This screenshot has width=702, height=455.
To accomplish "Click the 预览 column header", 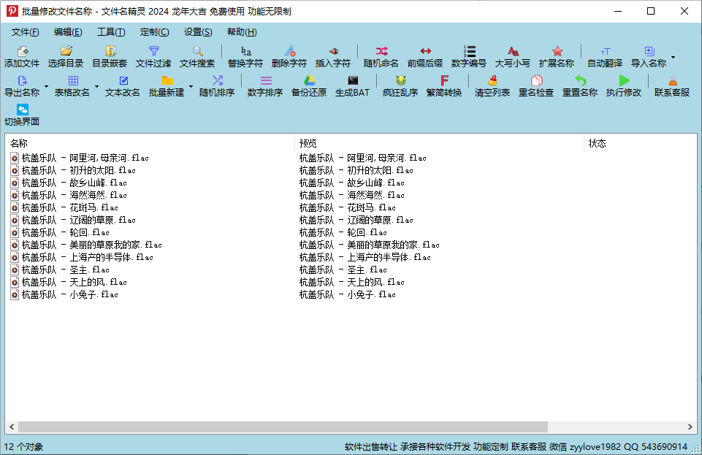I will click(438, 143).
